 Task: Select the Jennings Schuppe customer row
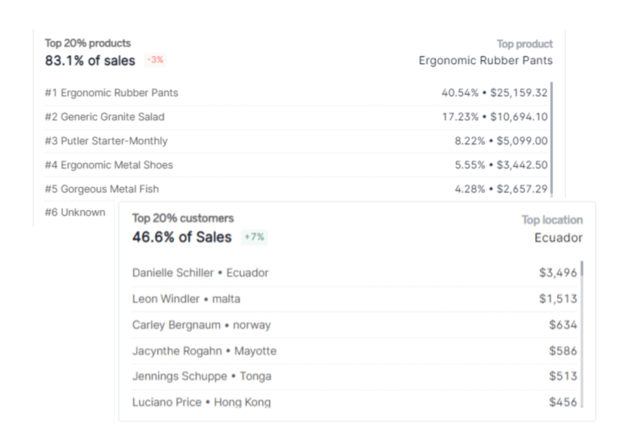pos(202,376)
